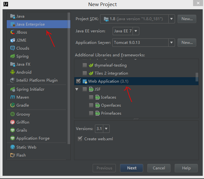Click the Cancel button
204x179 pixels.
click(159, 168)
